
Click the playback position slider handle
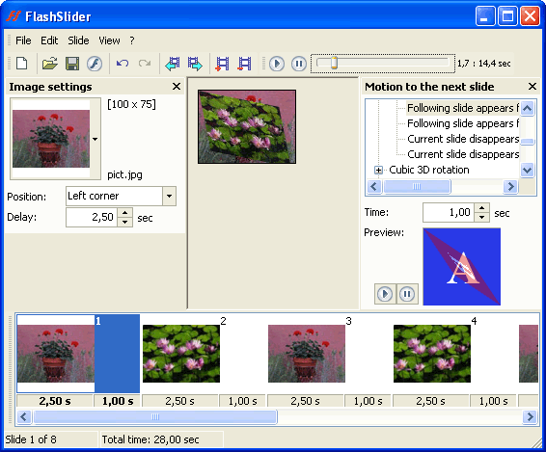click(334, 63)
